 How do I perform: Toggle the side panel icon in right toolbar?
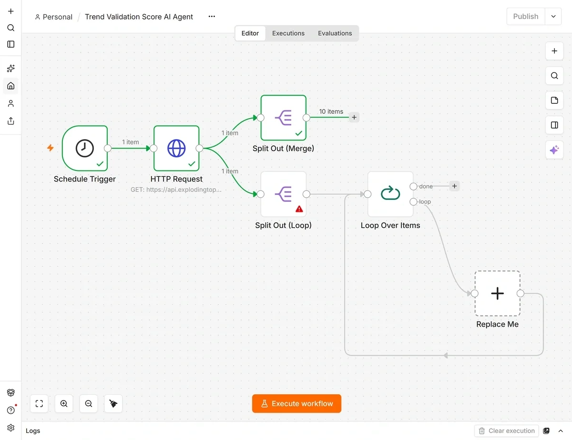tap(554, 125)
